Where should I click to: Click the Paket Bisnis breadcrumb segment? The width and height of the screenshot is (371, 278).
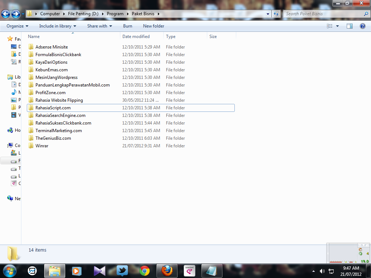pyautogui.click(x=143, y=14)
